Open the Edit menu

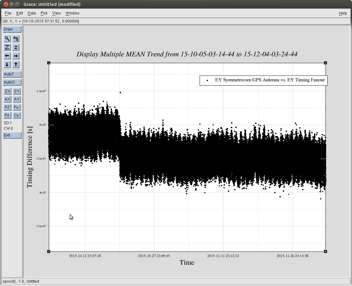(x=19, y=13)
